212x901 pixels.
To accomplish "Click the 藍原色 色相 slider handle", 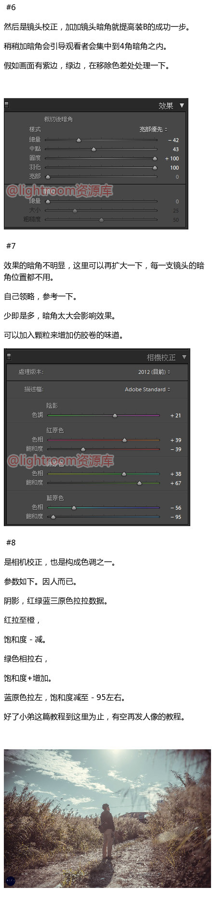I will click(74, 508).
